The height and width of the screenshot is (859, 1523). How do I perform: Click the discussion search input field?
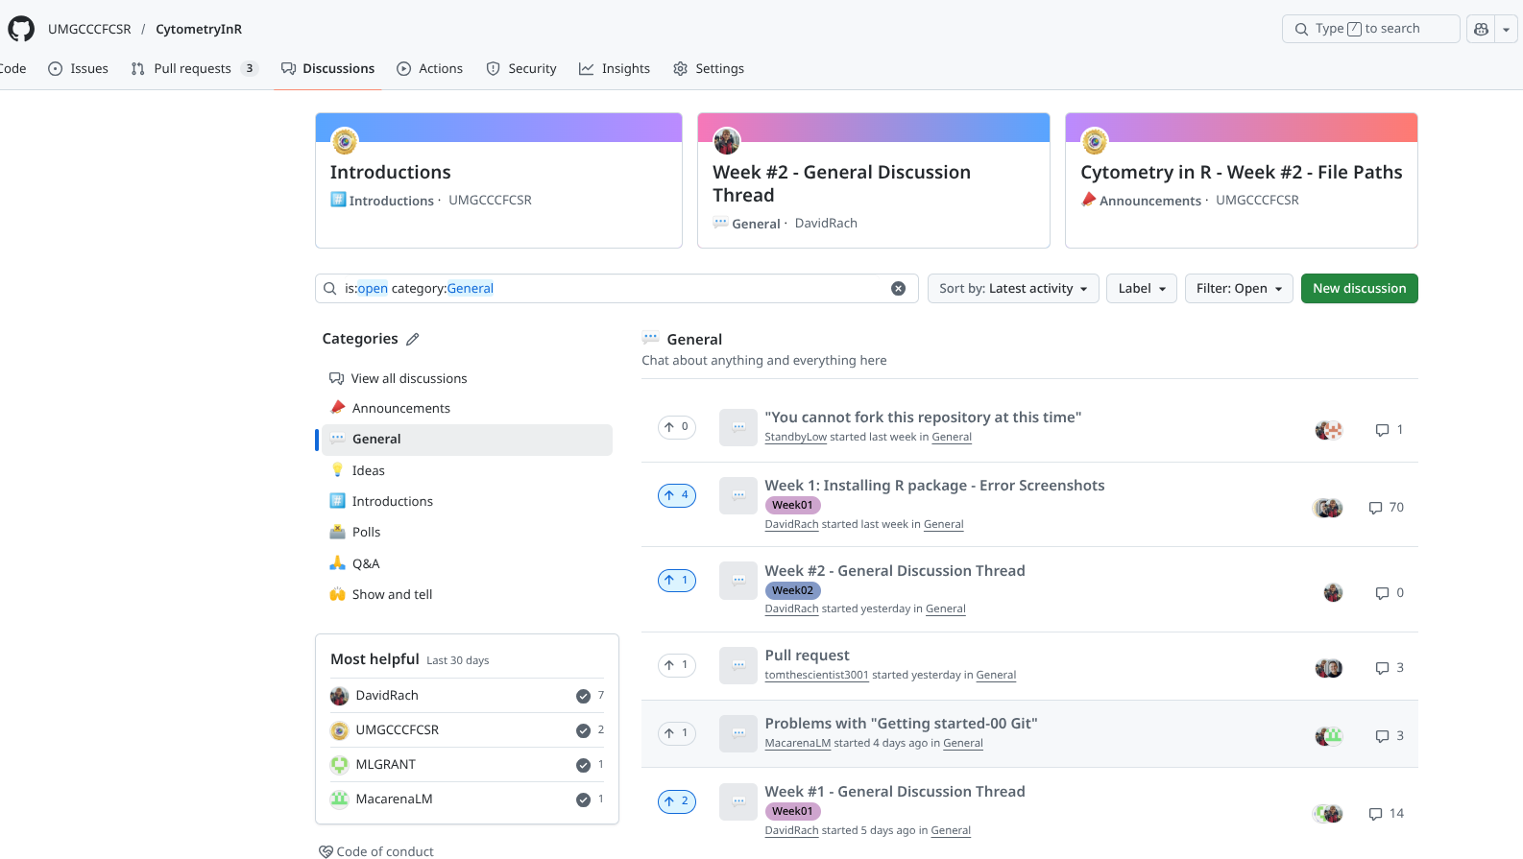[615, 289]
